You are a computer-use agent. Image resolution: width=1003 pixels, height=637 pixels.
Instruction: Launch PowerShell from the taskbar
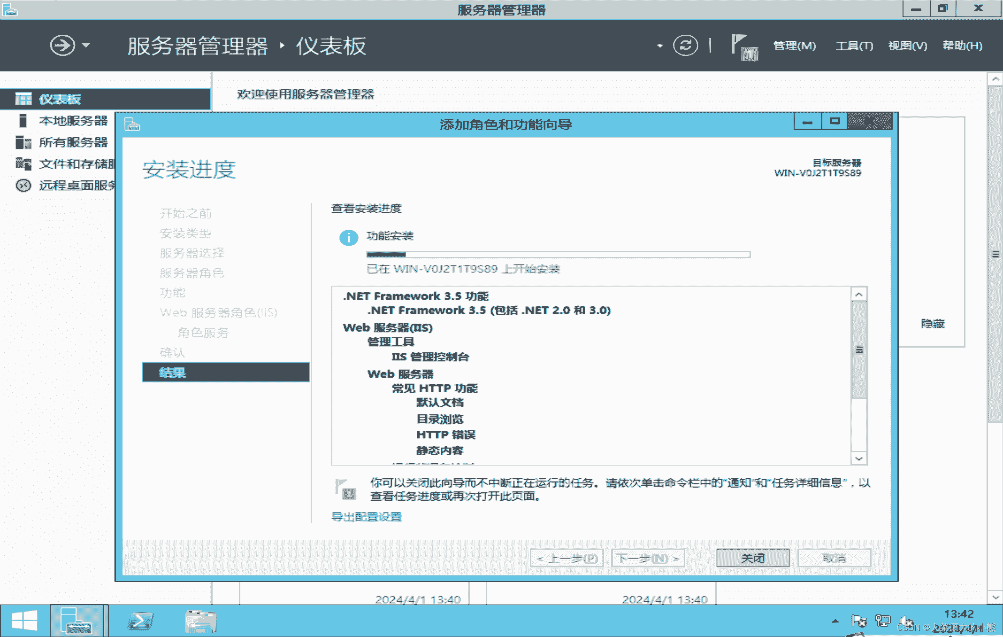pyautogui.click(x=140, y=620)
